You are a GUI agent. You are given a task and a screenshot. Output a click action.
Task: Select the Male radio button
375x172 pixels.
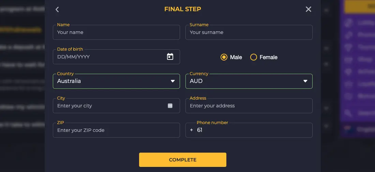pos(224,57)
